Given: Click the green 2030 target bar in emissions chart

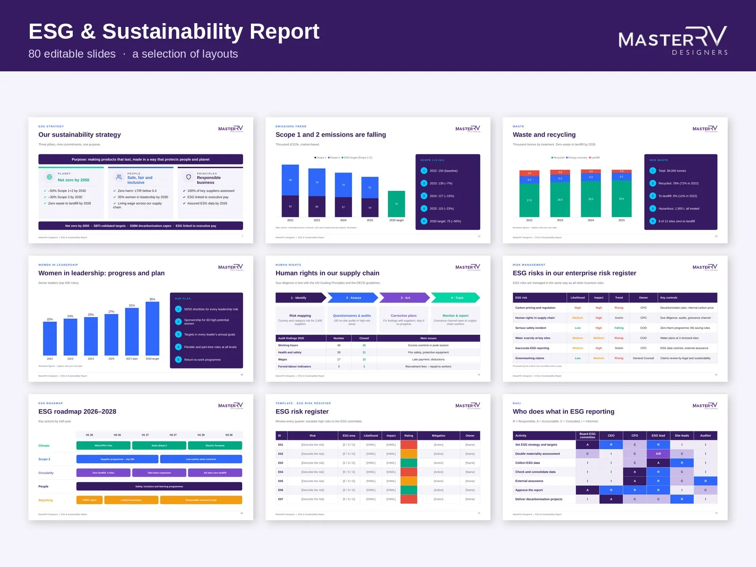Looking at the screenshot, I should click(396, 204).
